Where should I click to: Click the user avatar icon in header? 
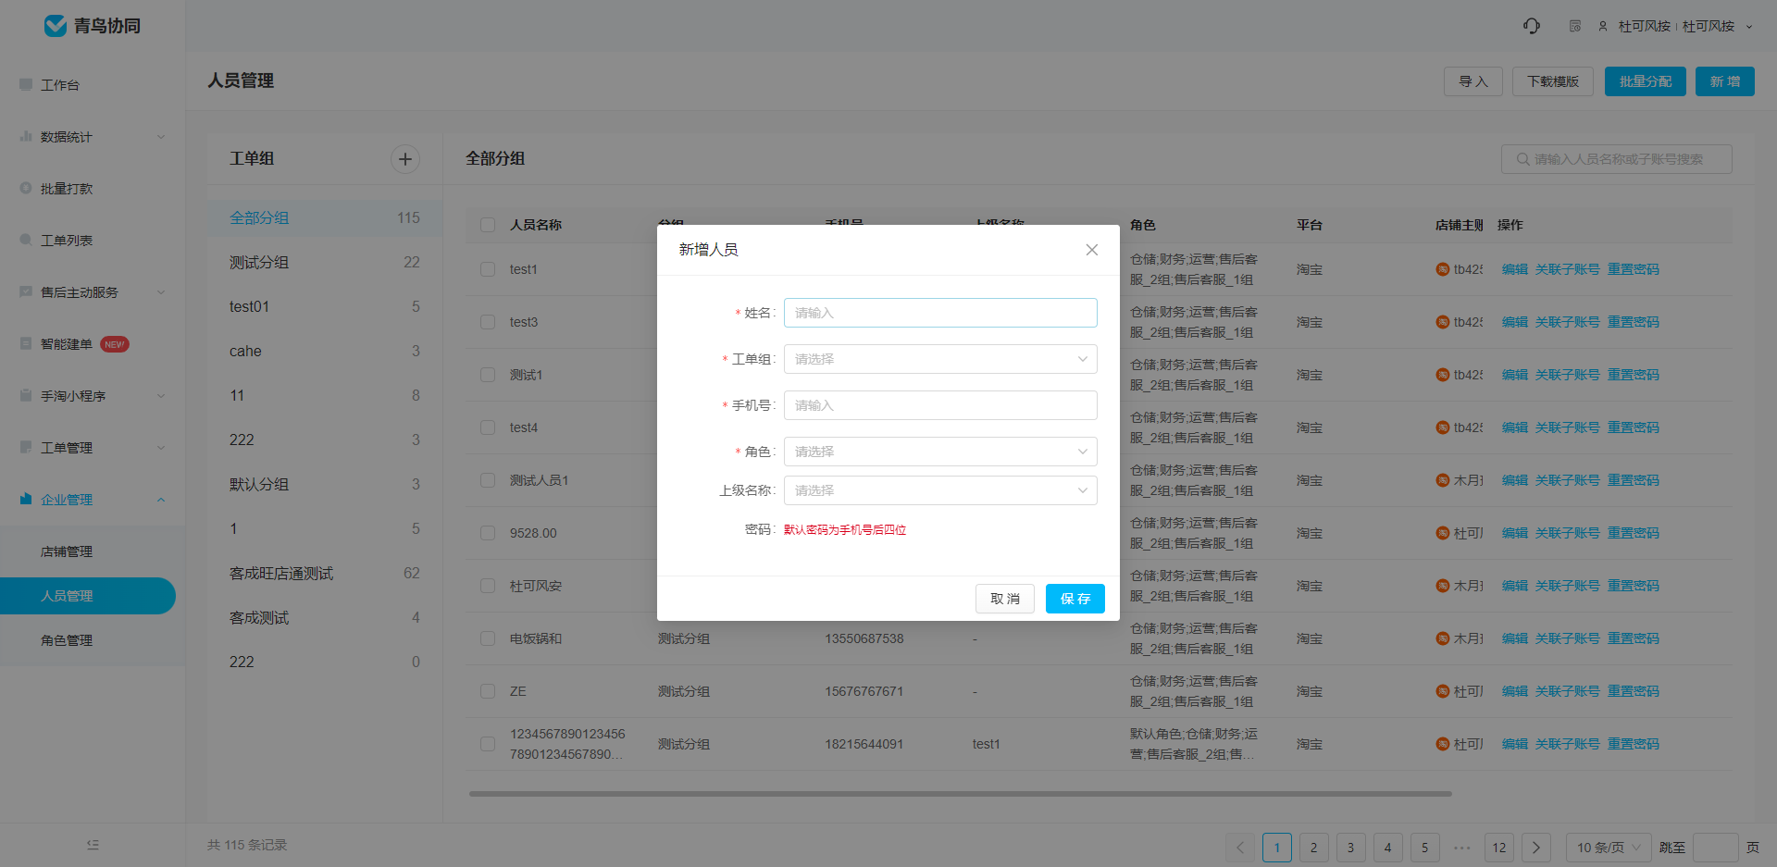pyautogui.click(x=1603, y=26)
